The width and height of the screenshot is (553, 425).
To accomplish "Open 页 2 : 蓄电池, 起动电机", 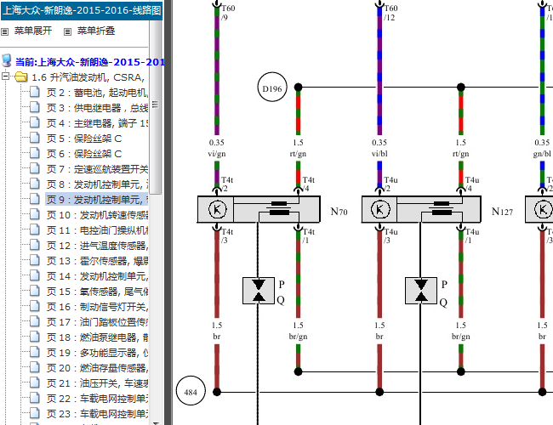I will (97, 93).
